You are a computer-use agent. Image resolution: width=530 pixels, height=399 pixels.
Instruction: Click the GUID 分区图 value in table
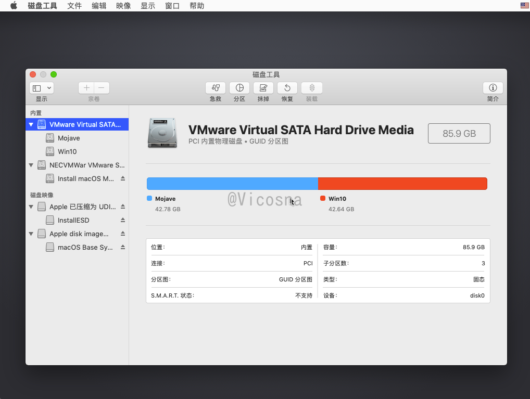[295, 279]
